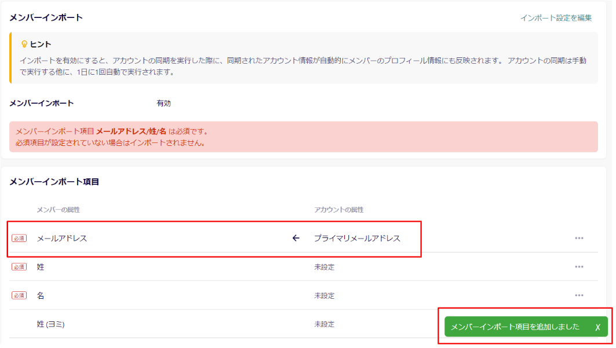616x348 pixels.
Task: Click the インポート設定を編集 link
Action: [556, 18]
